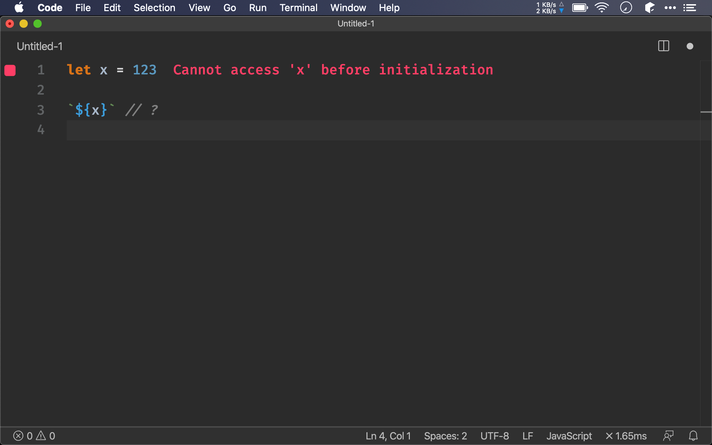Click the unsaved changes dot indicator

(x=690, y=46)
